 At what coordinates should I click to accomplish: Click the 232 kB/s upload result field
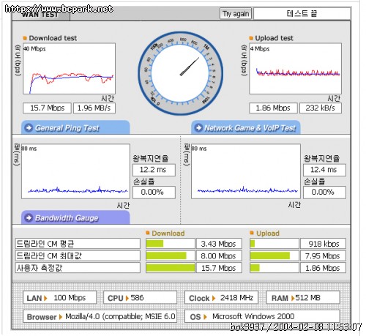[x=321, y=108]
